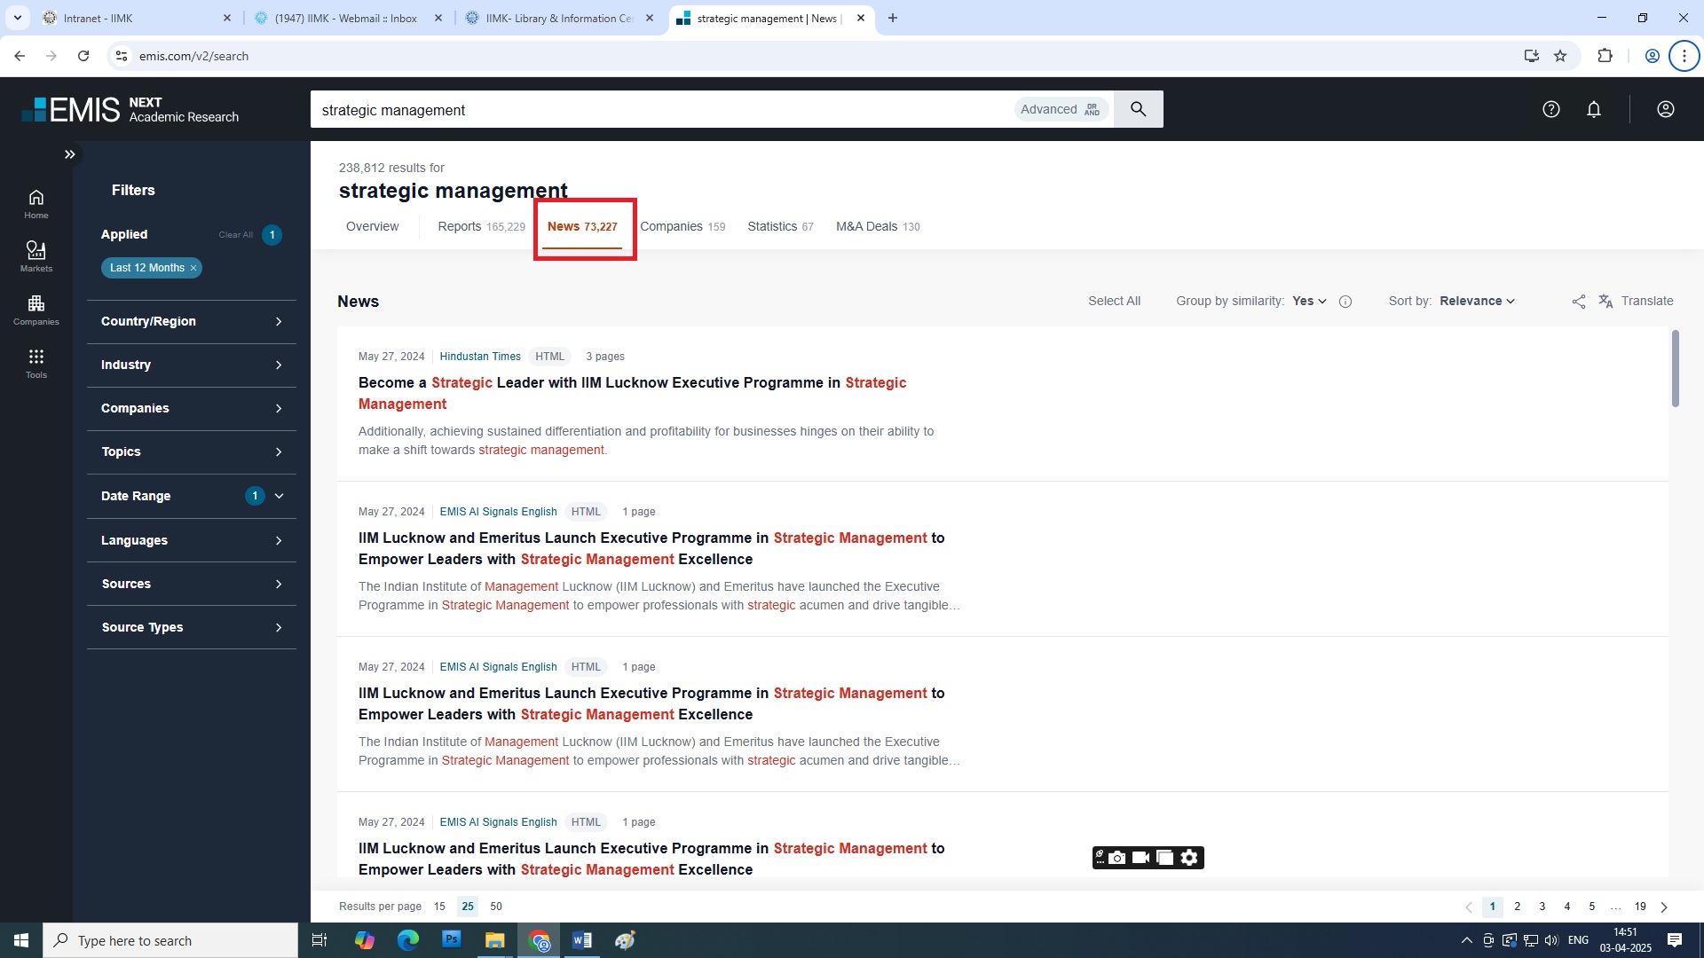Viewport: 1704px width, 958px height.
Task: Open the Sort by Relevance dropdown
Action: click(1477, 302)
